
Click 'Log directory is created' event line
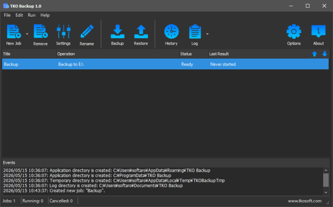93,186
